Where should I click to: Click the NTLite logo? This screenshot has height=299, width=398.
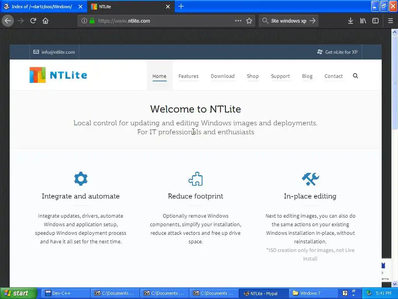[x=58, y=75]
